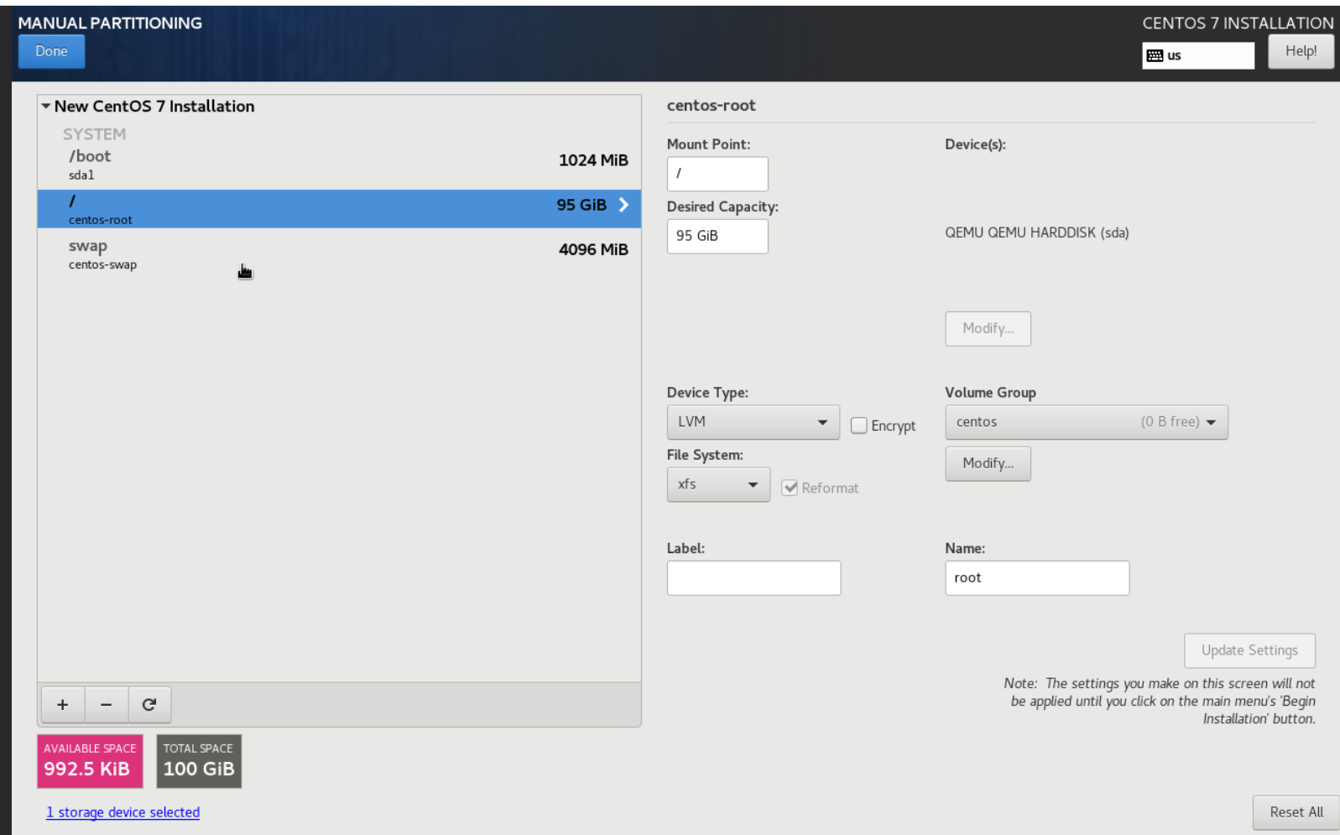This screenshot has height=835, width=1340.
Task: Click the reload storage configuration icon
Action: (149, 704)
